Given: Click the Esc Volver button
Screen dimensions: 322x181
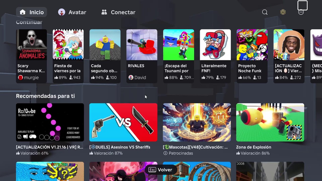Looking at the screenshot, I should point(160,170).
